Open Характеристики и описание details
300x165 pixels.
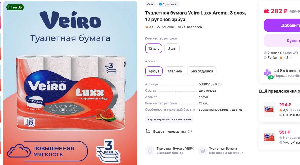[x=169, y=119]
